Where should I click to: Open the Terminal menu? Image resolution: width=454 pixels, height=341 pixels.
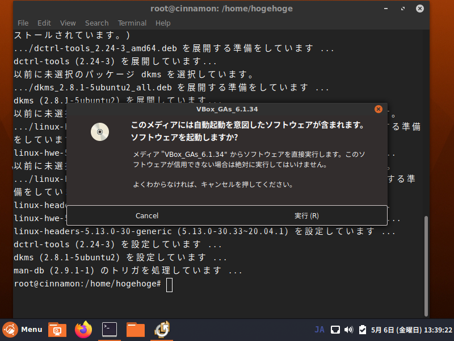pos(132,23)
